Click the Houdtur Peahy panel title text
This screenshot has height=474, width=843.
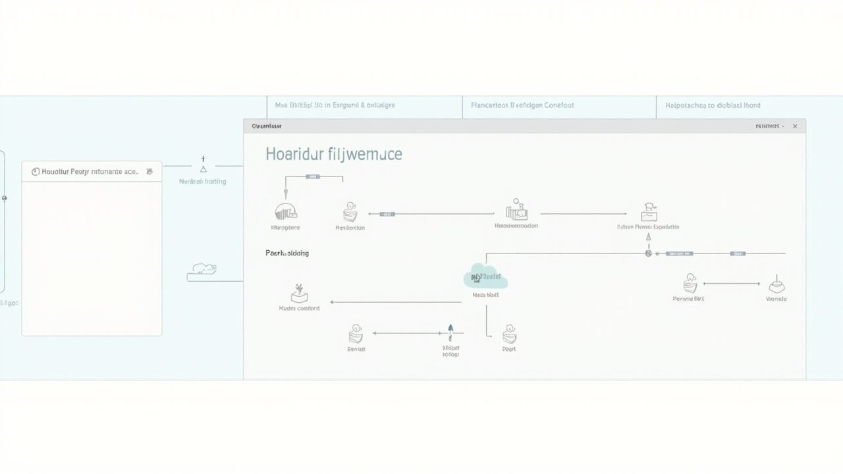click(x=90, y=172)
